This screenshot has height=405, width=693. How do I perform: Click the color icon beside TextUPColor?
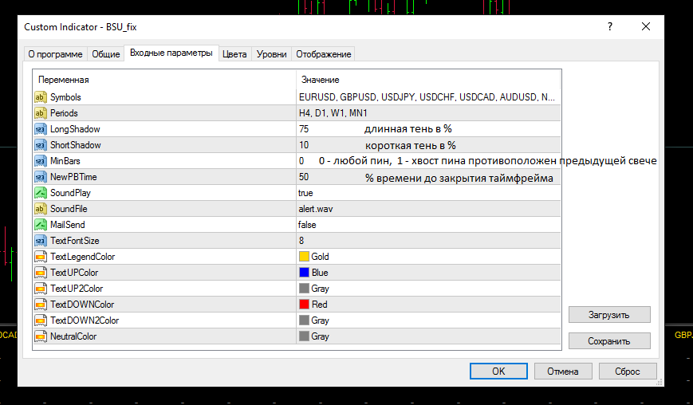(x=40, y=272)
